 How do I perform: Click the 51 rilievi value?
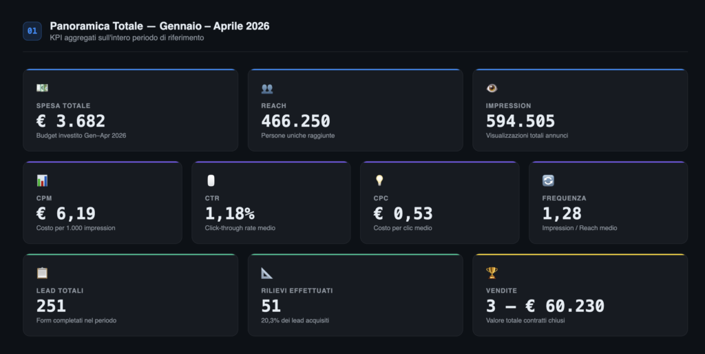[271, 306]
